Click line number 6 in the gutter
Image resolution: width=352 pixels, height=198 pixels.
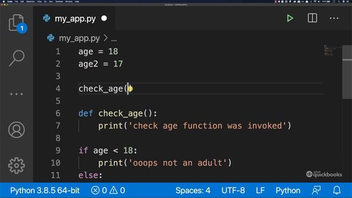coord(58,113)
